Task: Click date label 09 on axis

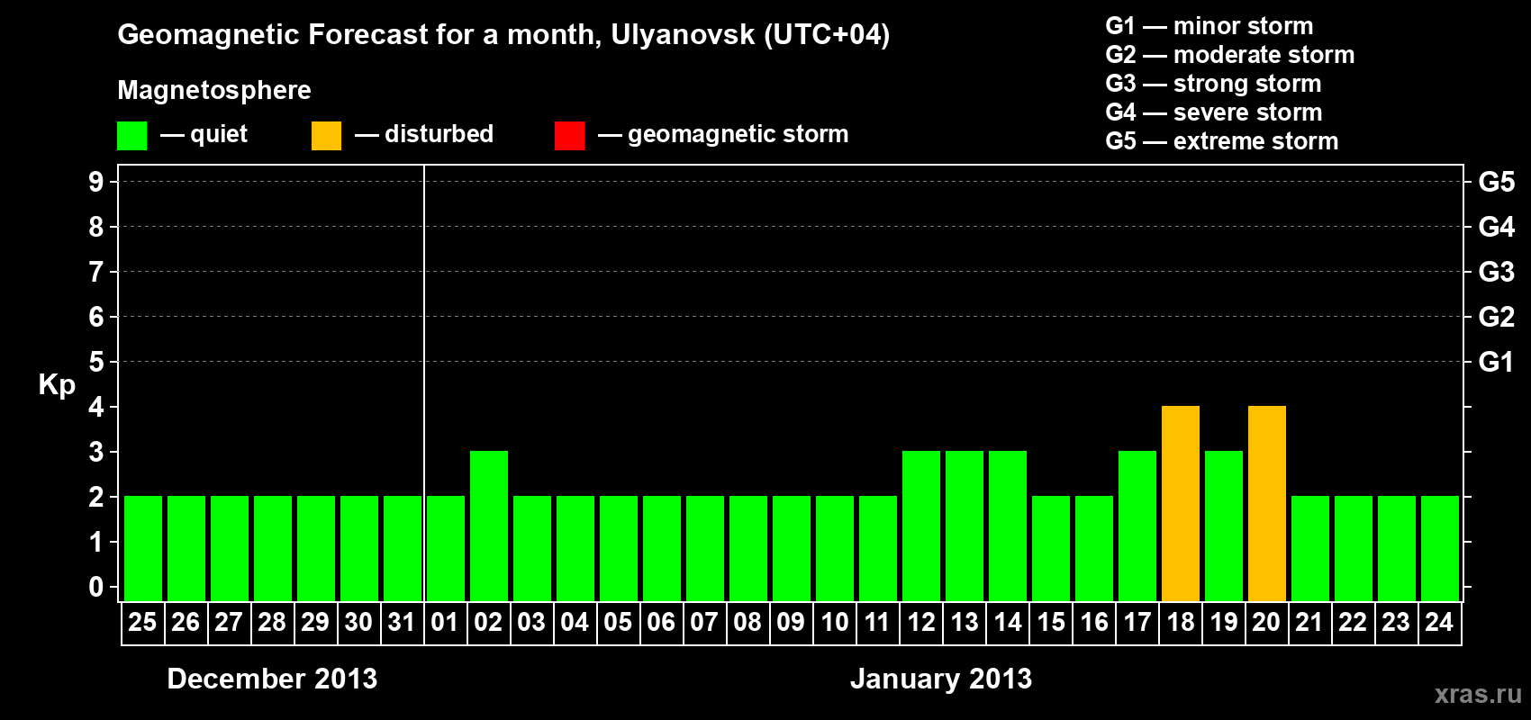Action: (x=791, y=622)
